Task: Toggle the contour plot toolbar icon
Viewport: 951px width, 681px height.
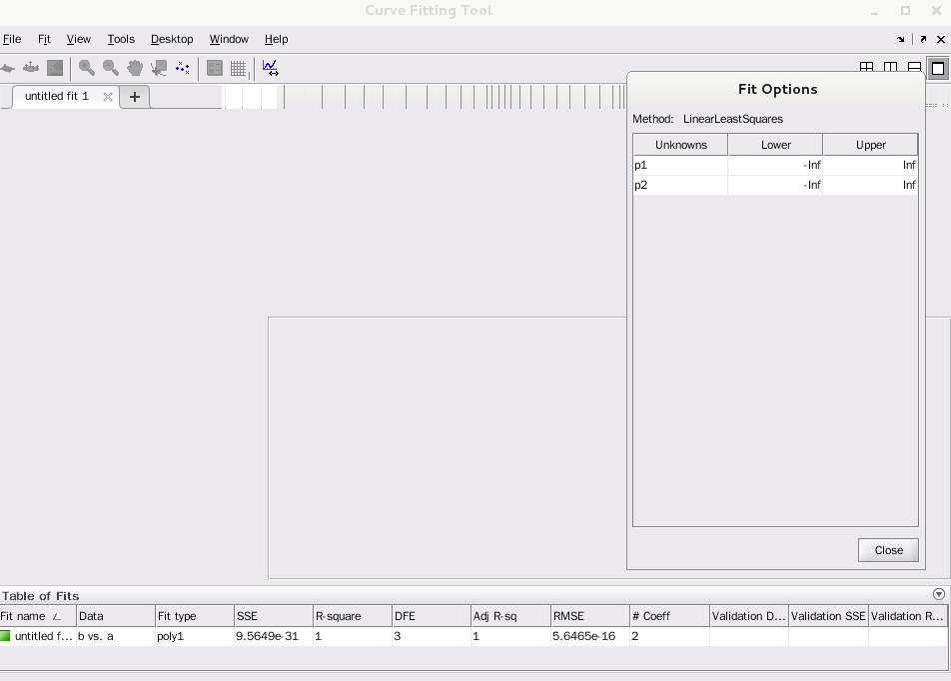Action: (55, 67)
